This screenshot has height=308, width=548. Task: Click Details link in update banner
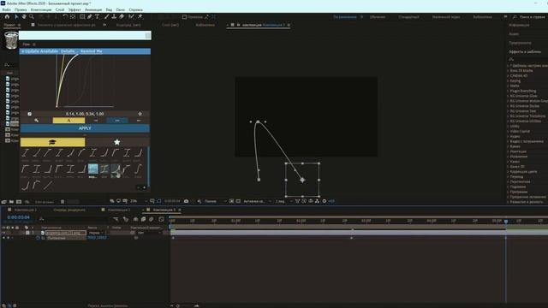point(68,51)
